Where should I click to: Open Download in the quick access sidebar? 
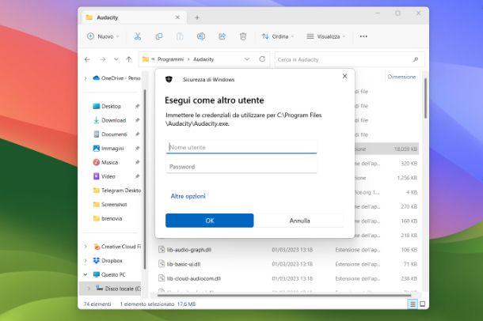(x=109, y=120)
